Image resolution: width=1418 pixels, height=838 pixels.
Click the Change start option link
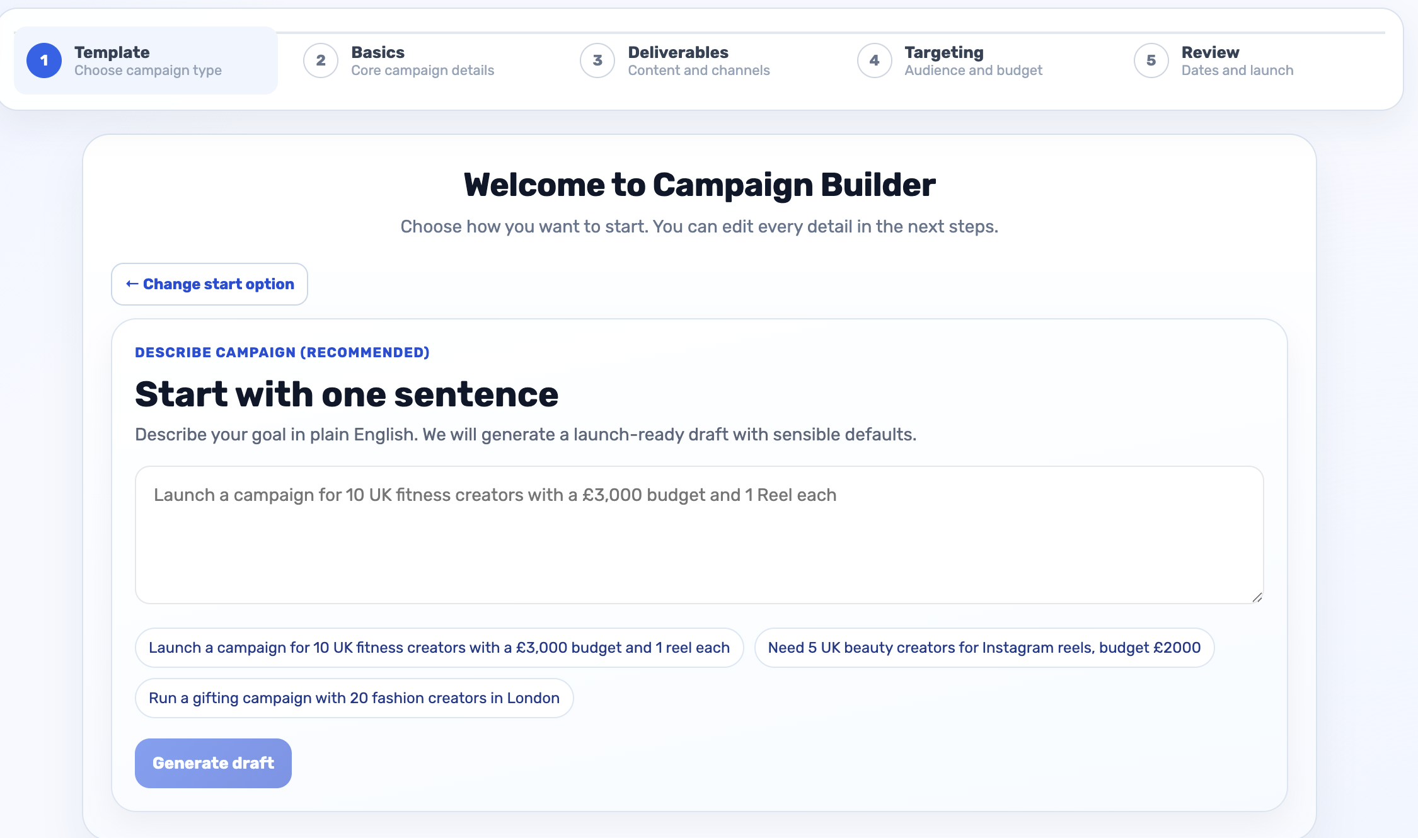(x=209, y=284)
